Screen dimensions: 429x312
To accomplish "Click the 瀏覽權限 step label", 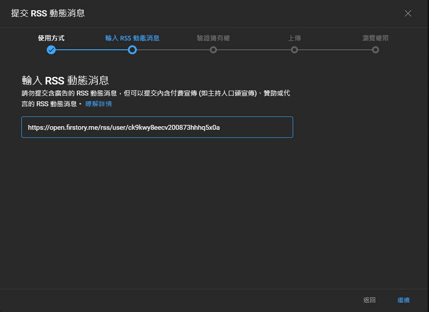I will tap(376, 38).
